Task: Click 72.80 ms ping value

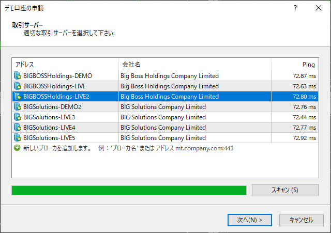Action: pyautogui.click(x=304, y=97)
